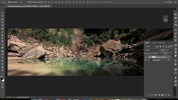Switch to the Properties tab
This screenshot has width=178, height=100.
(x=155, y=42)
